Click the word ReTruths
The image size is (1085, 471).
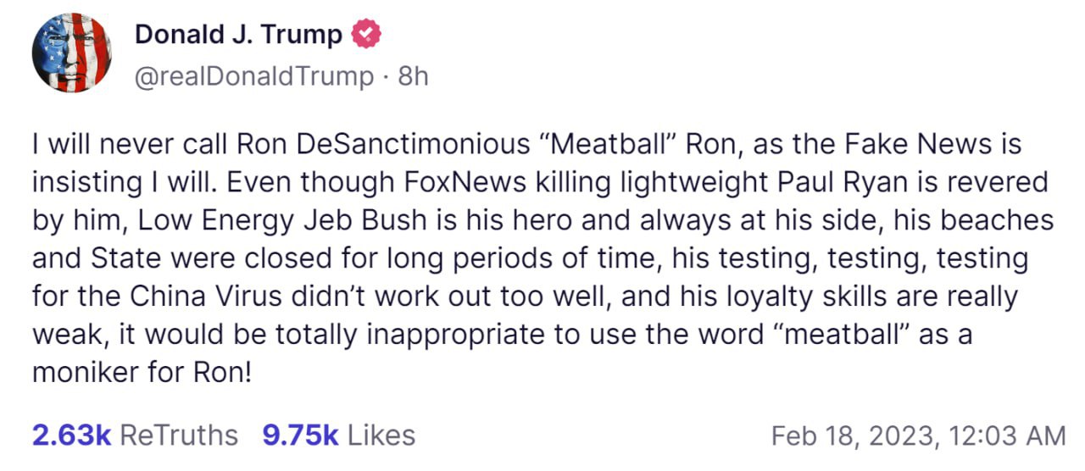tap(179, 435)
